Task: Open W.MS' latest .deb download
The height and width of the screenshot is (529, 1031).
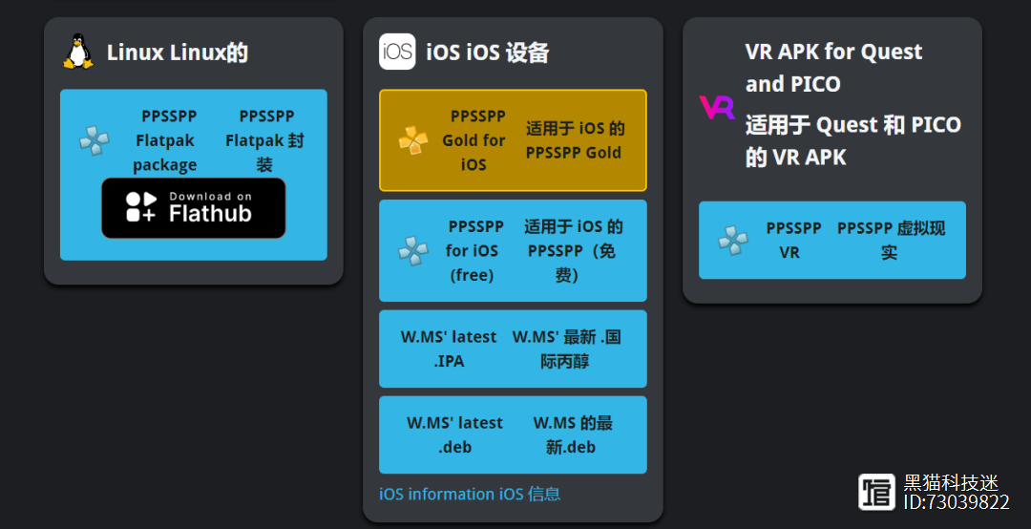Action: [513, 434]
